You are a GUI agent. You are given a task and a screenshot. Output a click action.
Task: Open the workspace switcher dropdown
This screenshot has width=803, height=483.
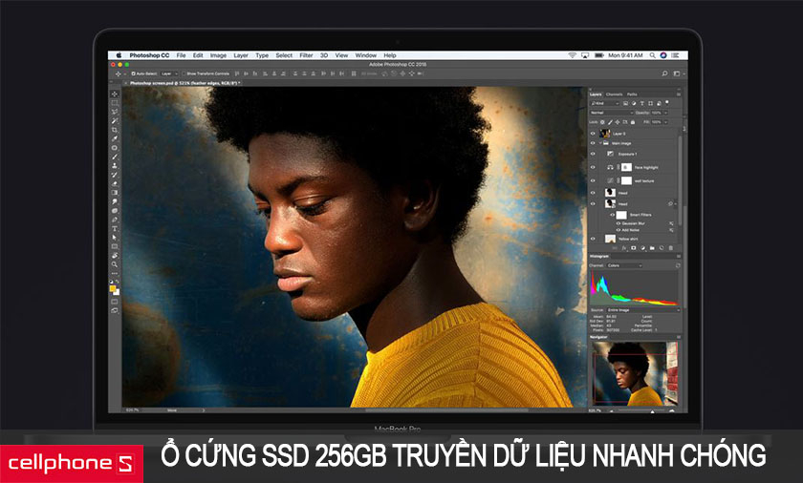tap(678, 73)
